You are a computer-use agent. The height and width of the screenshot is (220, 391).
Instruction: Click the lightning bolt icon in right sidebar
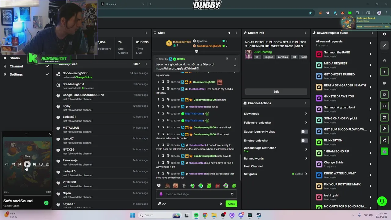click(385, 72)
